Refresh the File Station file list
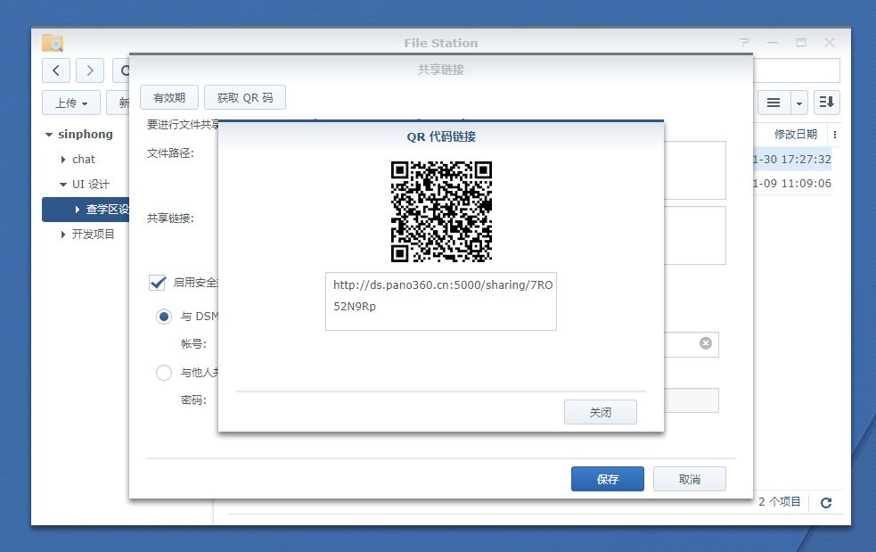Viewport: 876px width, 552px height. click(x=826, y=502)
